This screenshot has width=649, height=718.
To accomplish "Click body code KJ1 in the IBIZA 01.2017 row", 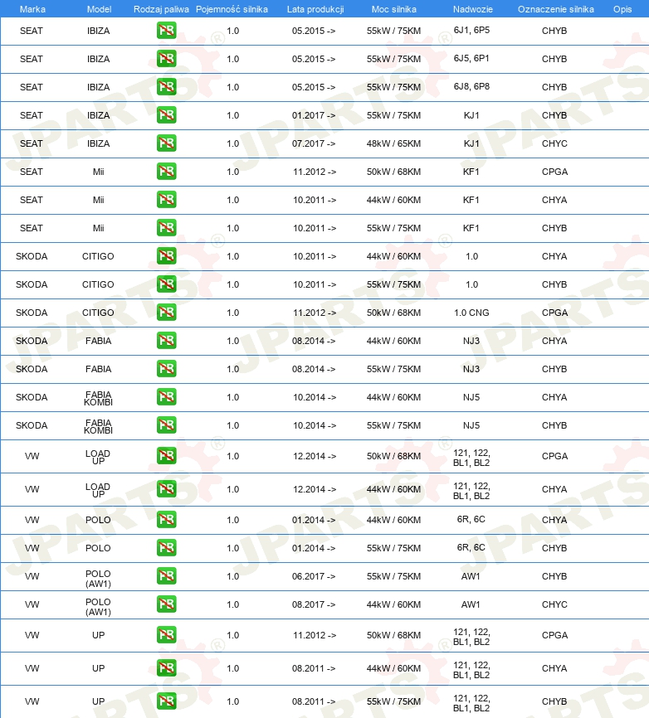I will pyautogui.click(x=471, y=115).
